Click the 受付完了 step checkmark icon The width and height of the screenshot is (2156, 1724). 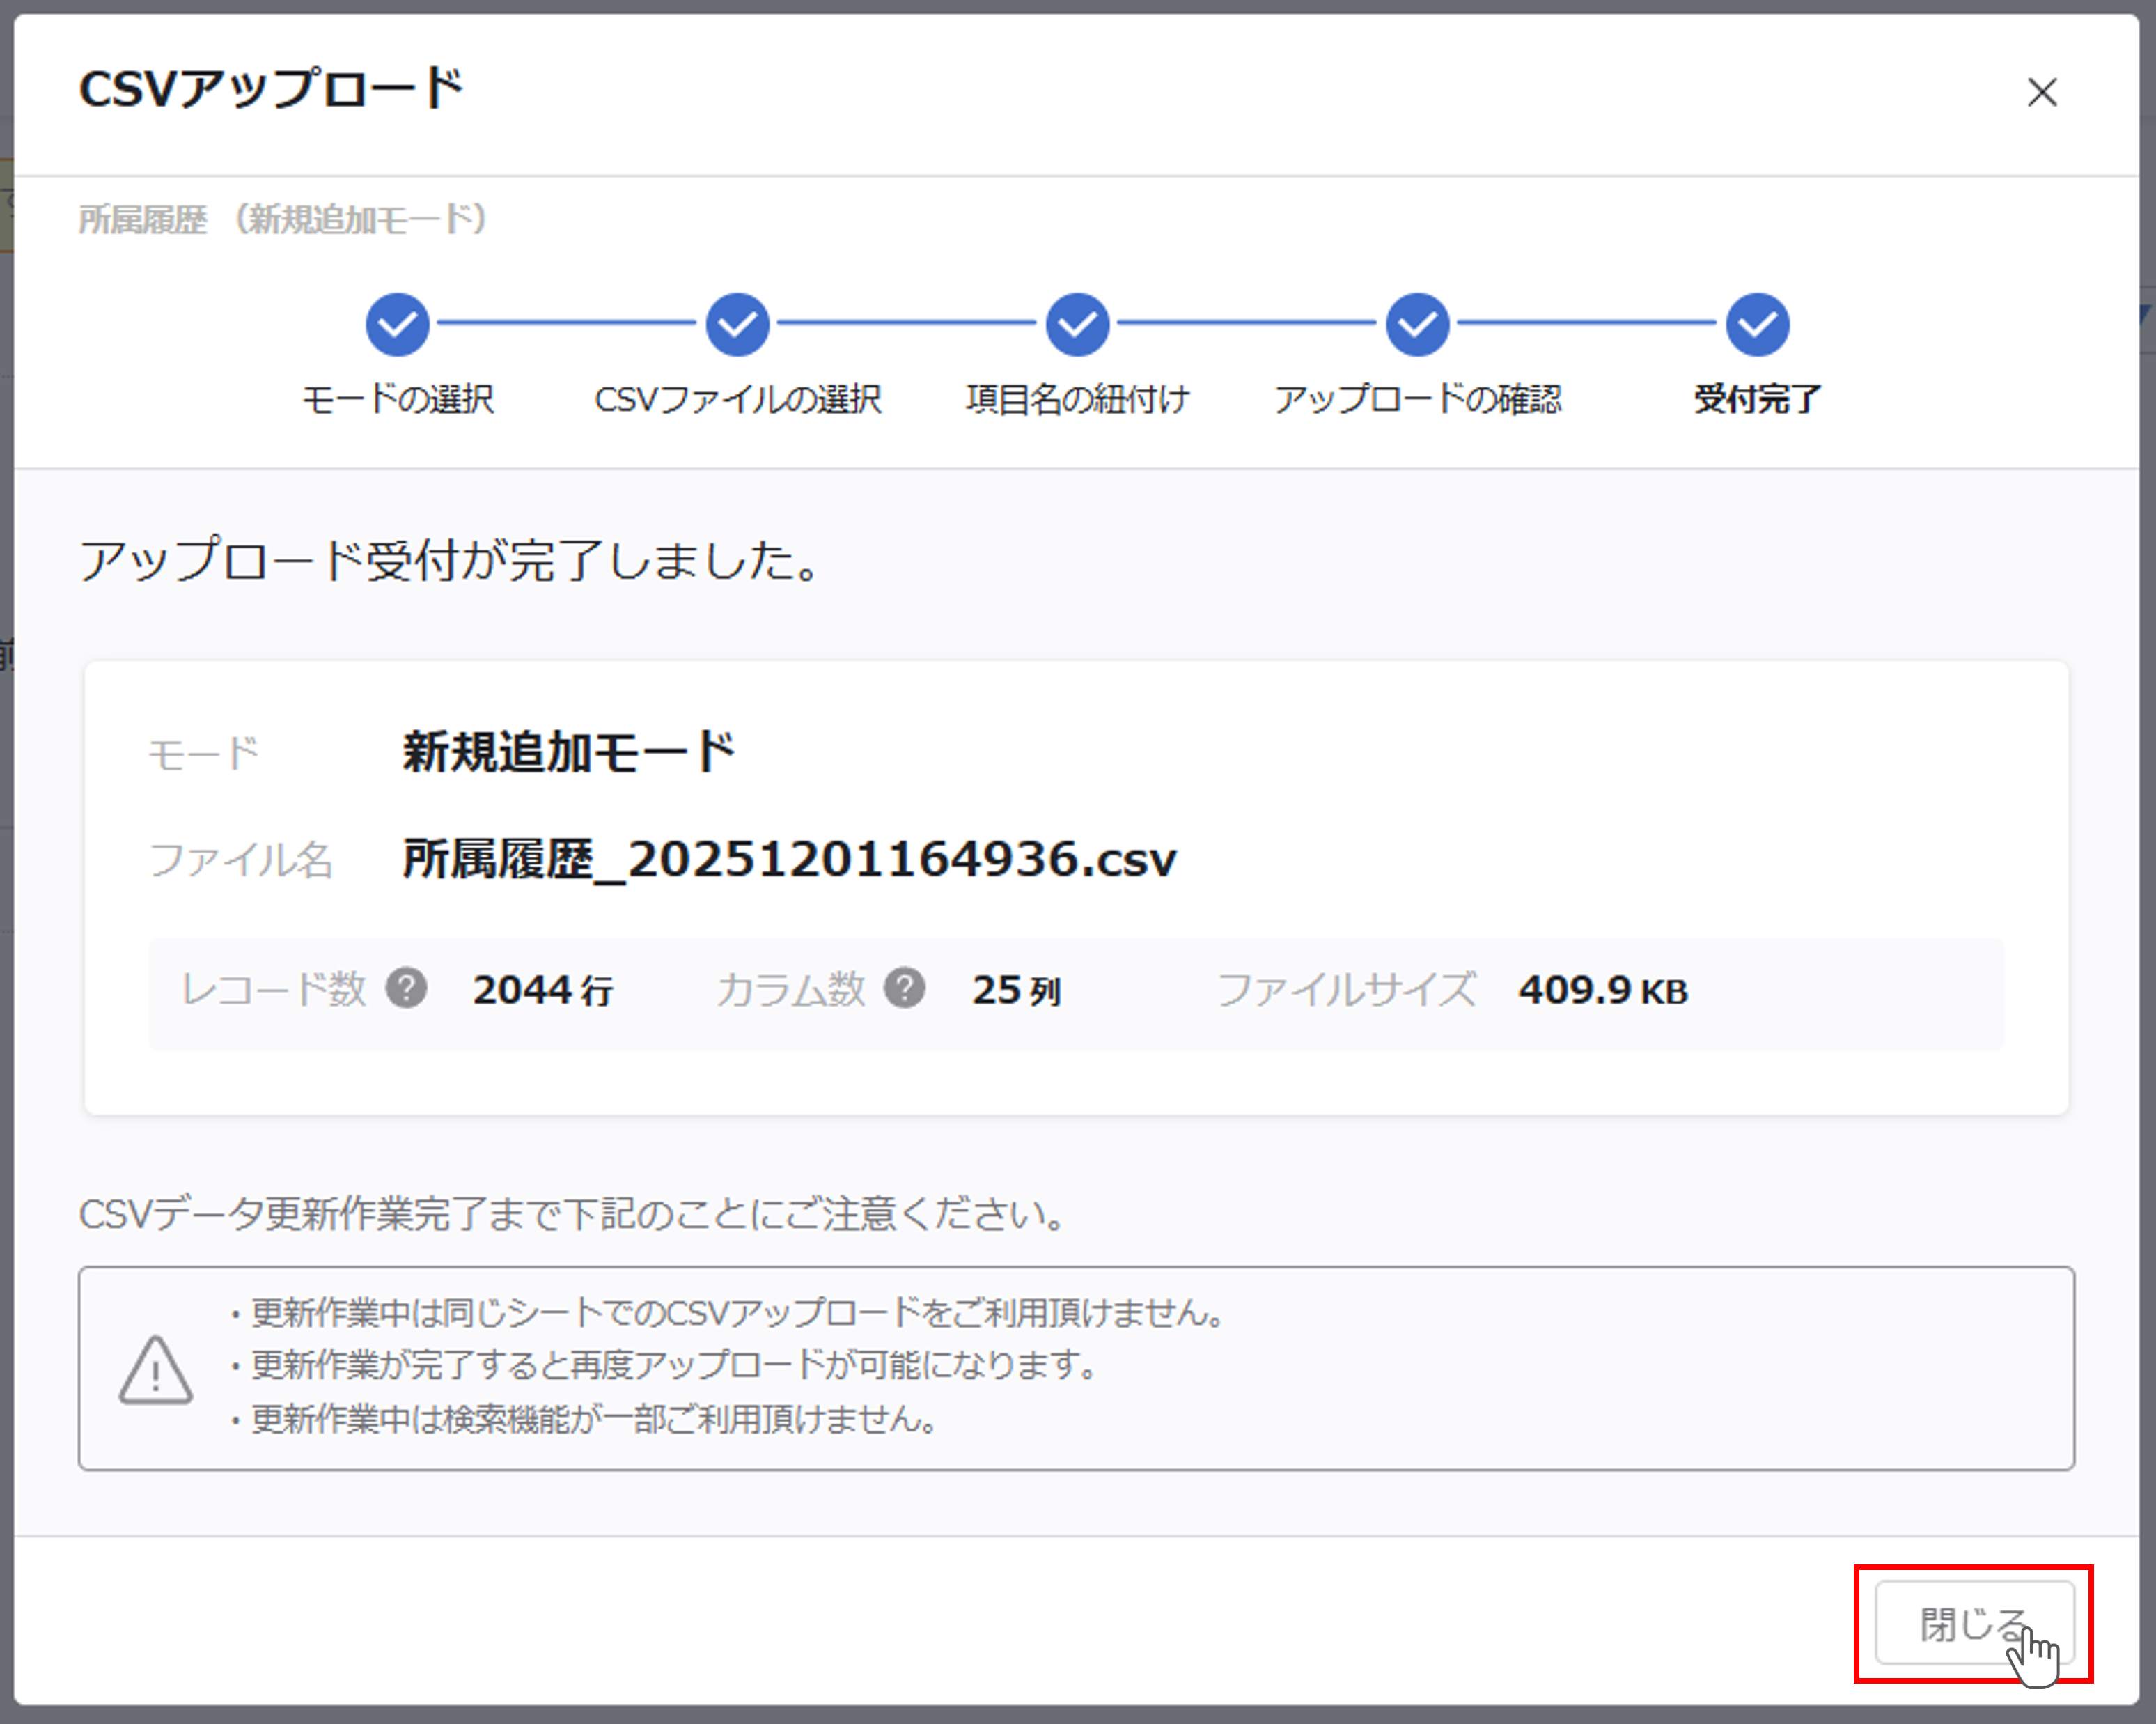pyautogui.click(x=1757, y=324)
